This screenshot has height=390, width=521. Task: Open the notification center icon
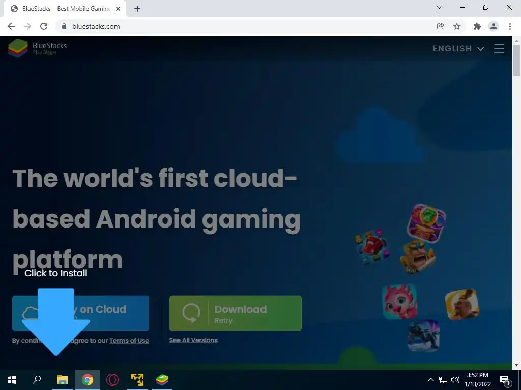[x=505, y=380]
